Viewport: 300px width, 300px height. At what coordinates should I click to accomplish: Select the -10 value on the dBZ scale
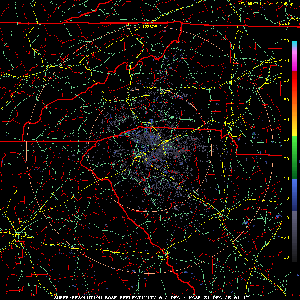pos(285,218)
